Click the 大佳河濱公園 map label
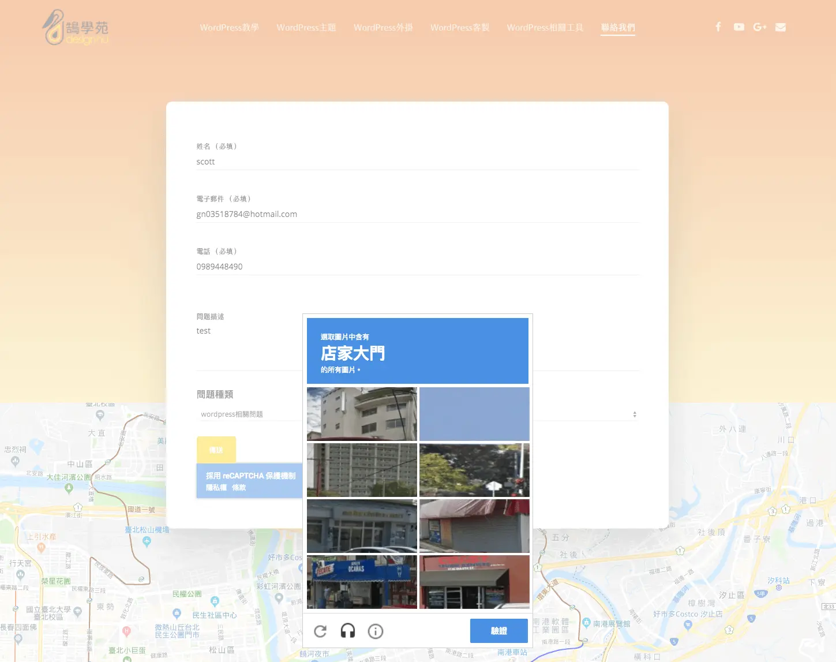 [69, 477]
